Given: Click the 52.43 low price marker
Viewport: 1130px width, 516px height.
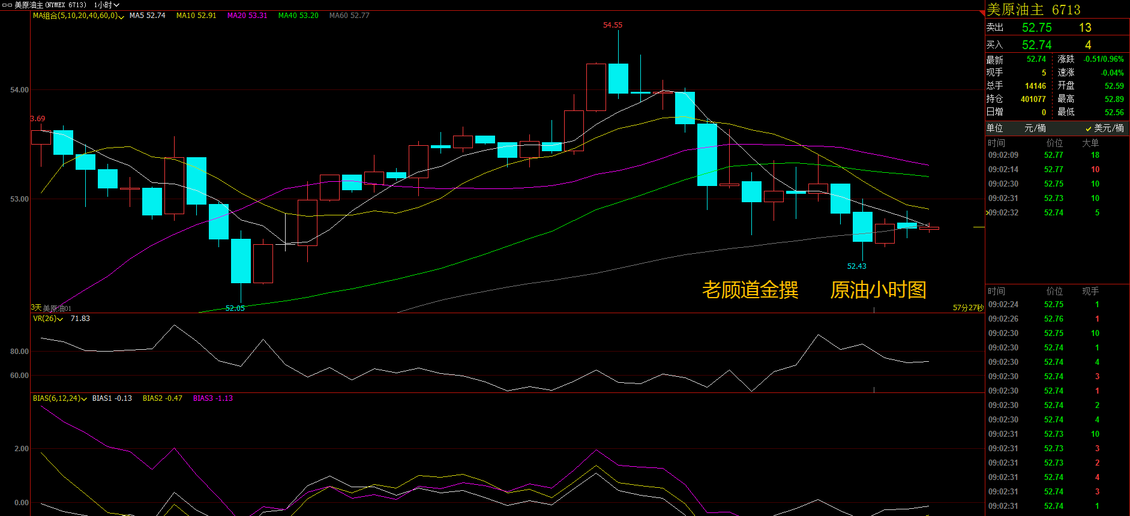Looking at the screenshot, I should [x=856, y=266].
